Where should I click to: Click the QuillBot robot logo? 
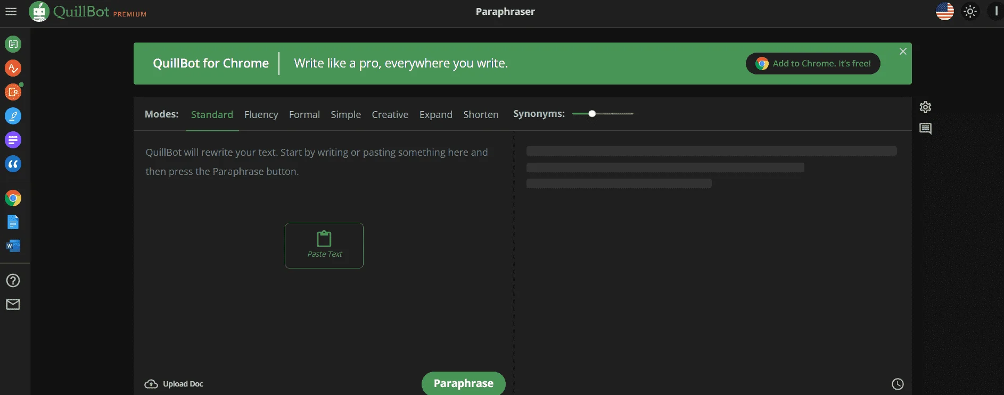(39, 11)
